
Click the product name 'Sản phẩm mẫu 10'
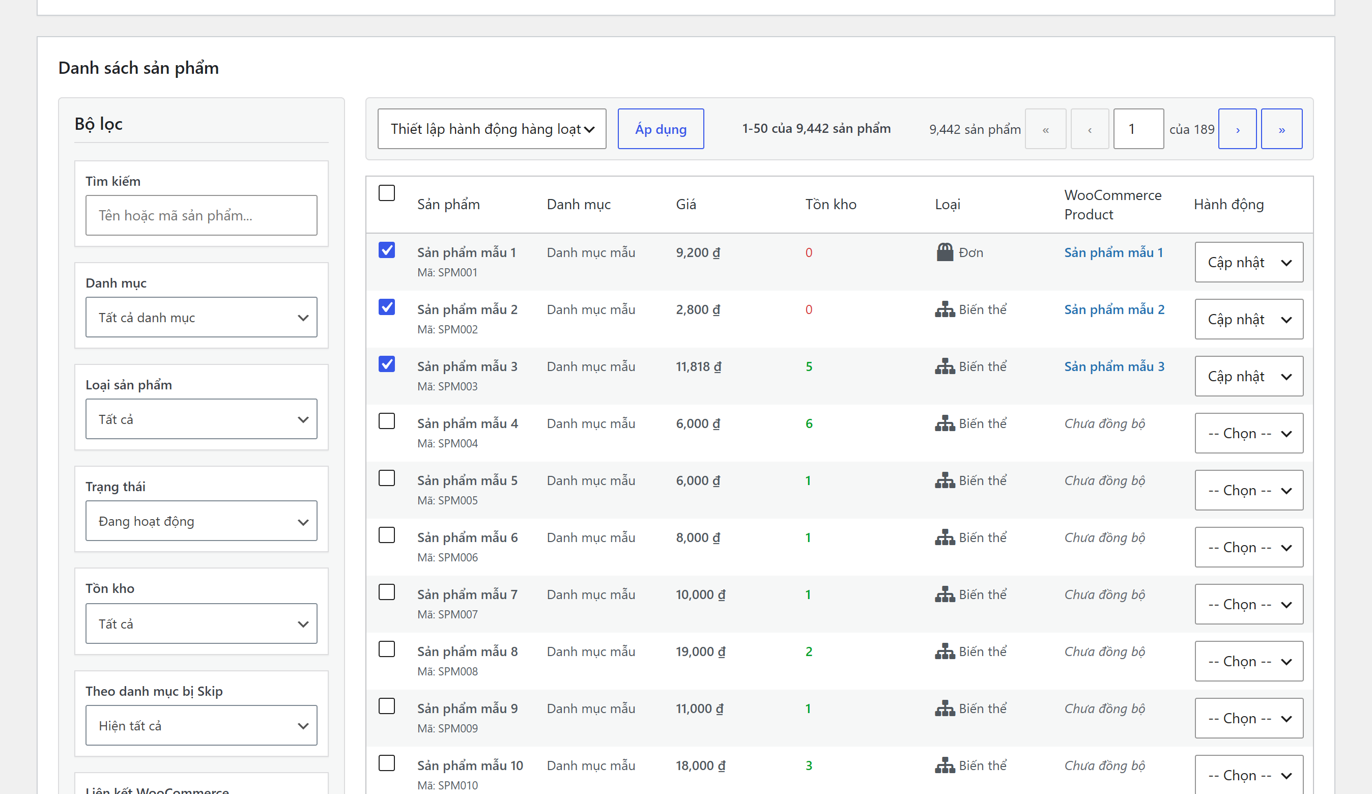[470, 765]
